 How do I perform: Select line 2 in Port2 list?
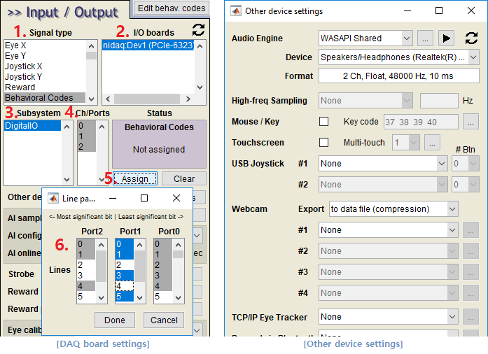click(x=86, y=265)
